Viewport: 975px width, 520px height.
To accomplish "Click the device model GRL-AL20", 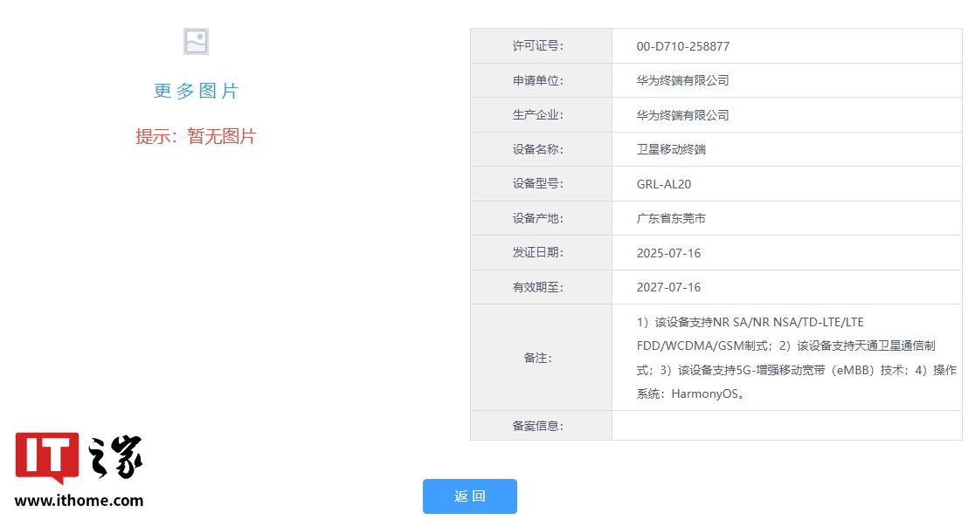I will pos(664,184).
